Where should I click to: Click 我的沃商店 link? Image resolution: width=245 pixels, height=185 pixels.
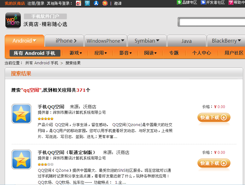tap(15, 3)
